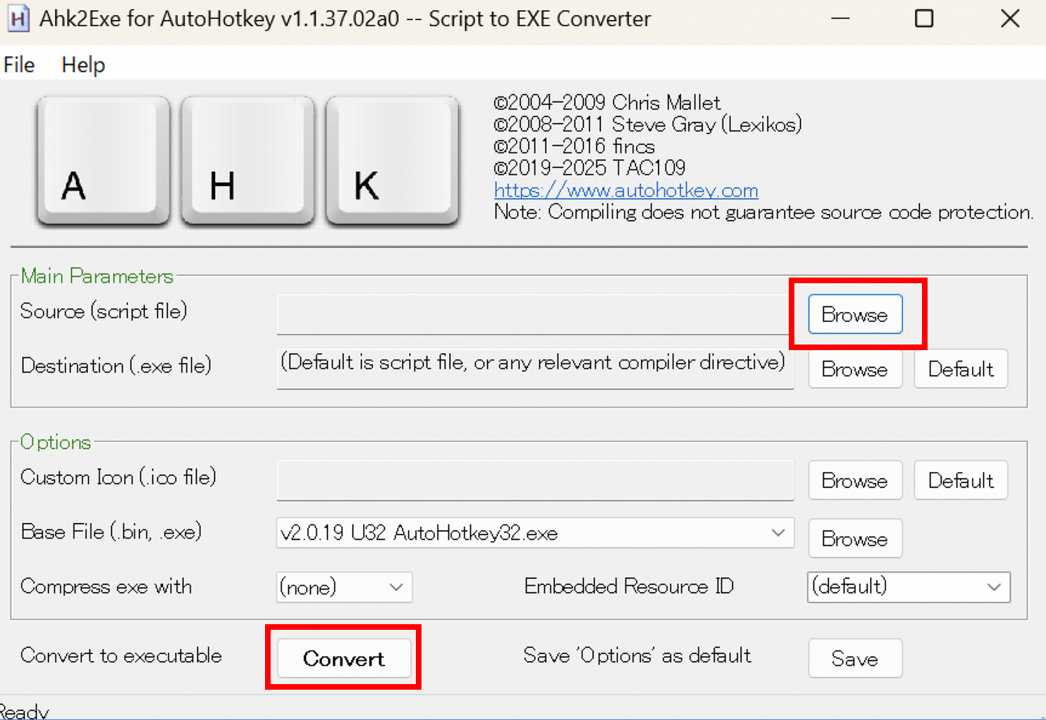This screenshot has height=720, width=1046.
Task: Click the H keycap logo image
Action: (x=247, y=161)
